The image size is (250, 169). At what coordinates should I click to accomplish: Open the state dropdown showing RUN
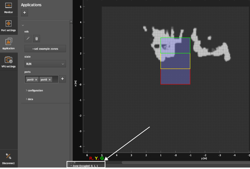click(45, 64)
